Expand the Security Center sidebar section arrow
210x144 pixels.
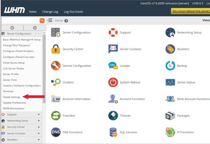click(39, 127)
